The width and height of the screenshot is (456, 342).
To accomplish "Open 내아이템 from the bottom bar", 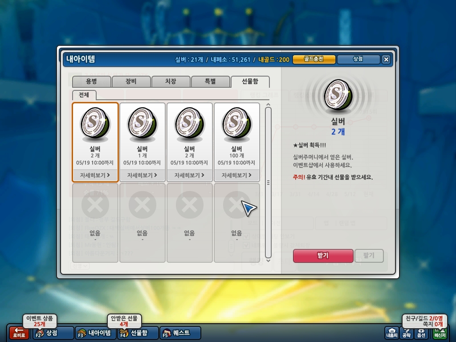I will point(95,333).
